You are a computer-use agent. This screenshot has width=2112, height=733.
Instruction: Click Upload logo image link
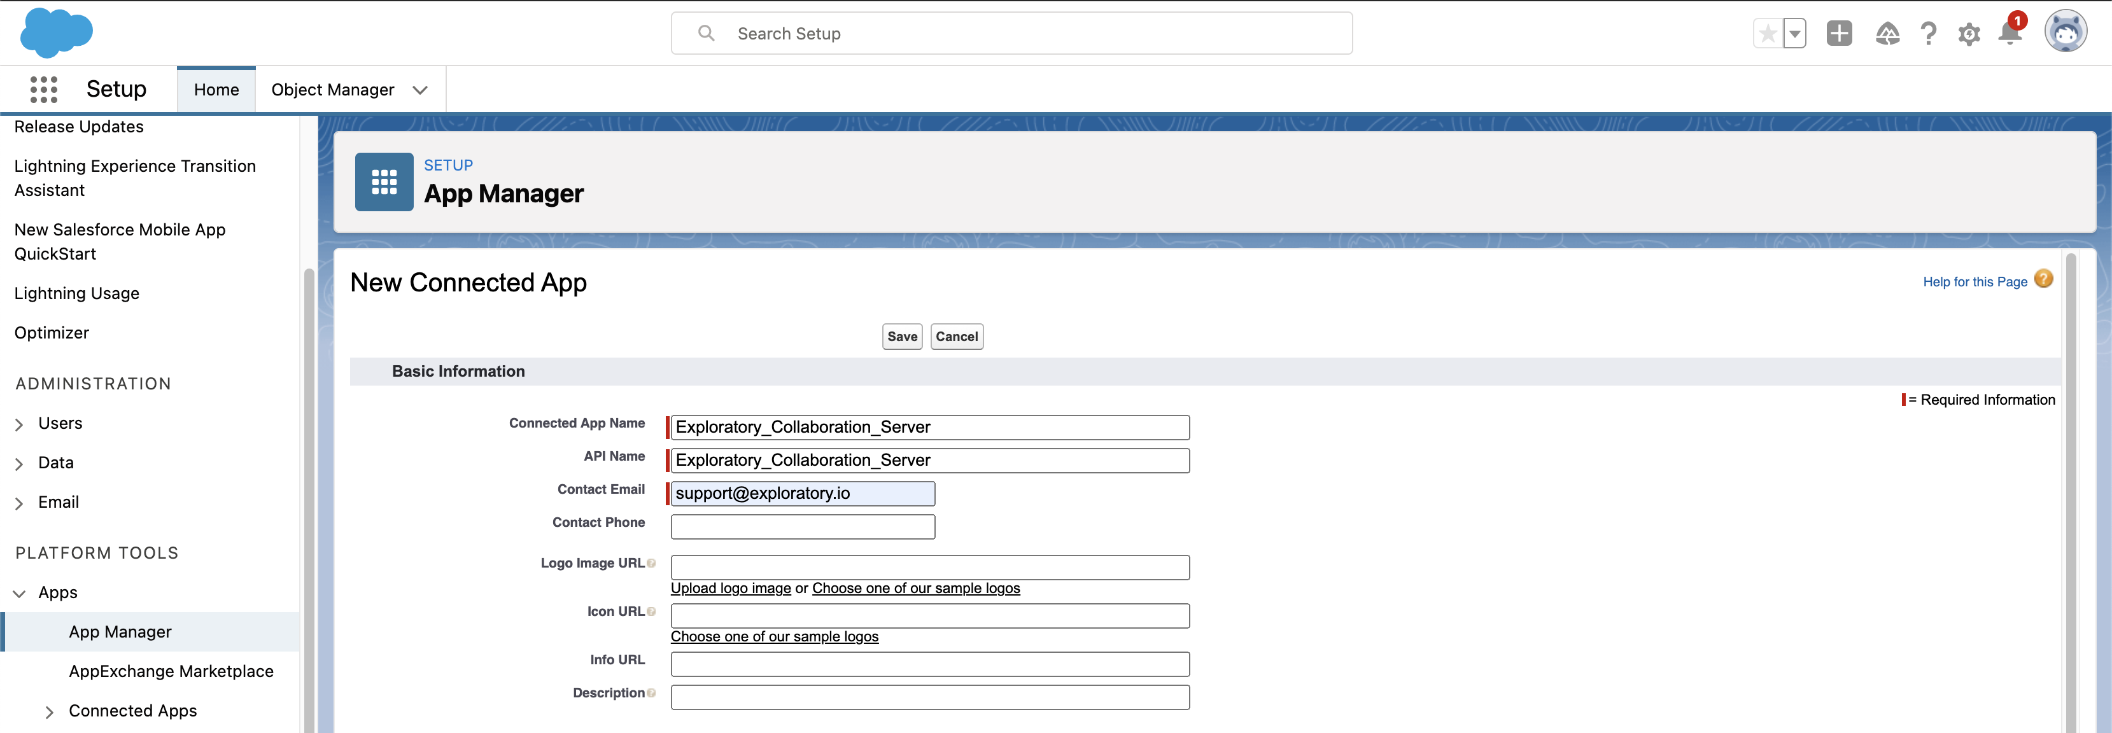click(731, 588)
